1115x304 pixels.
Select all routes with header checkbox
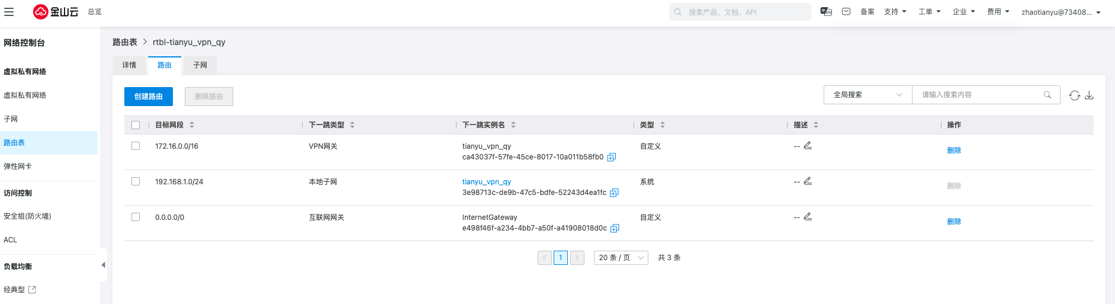pyautogui.click(x=136, y=125)
